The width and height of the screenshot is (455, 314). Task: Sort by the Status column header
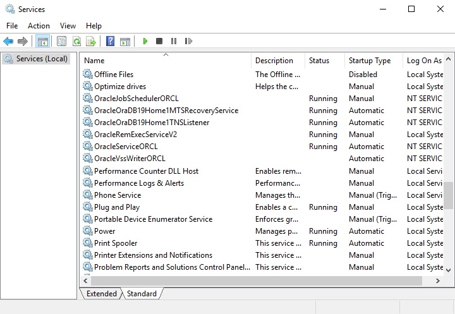tap(325, 61)
